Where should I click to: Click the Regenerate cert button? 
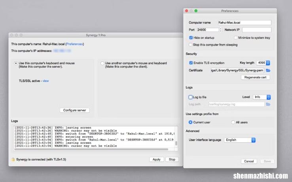[x=255, y=77]
